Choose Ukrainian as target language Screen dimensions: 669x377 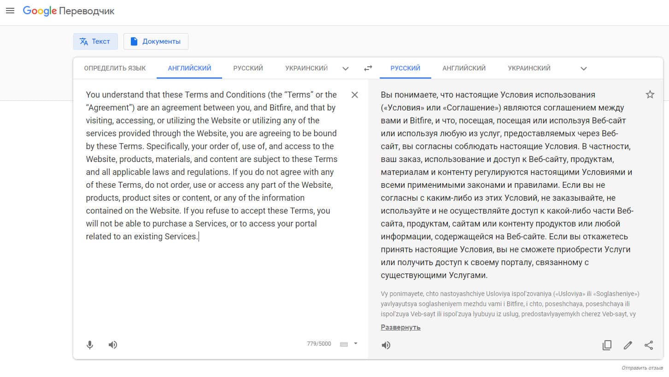click(x=529, y=68)
